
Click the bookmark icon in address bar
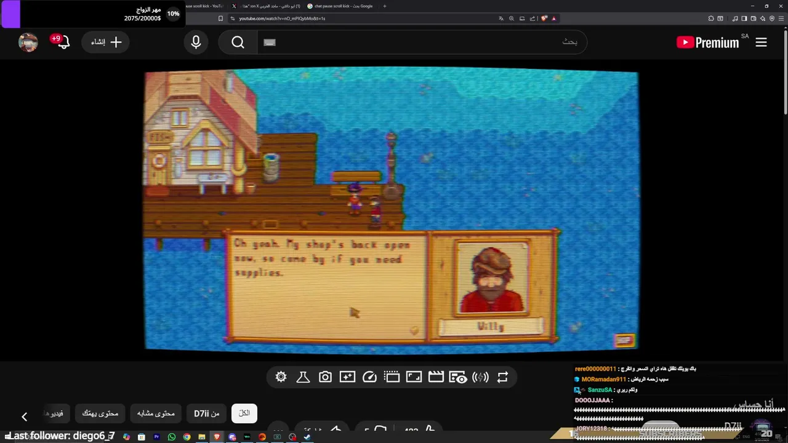pos(220,18)
